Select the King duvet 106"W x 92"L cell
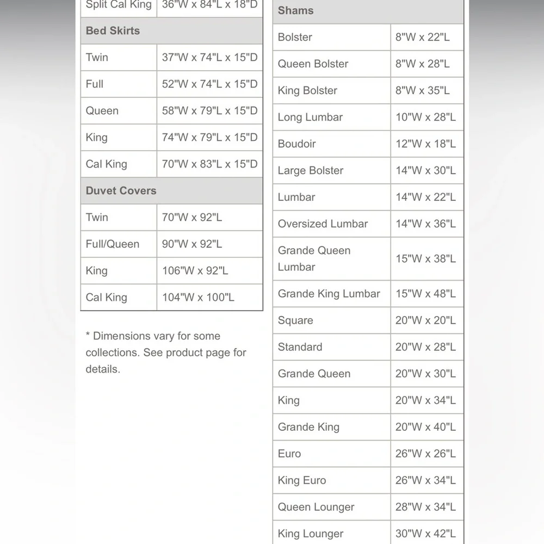Screen dimensions: 544x544 point(209,271)
